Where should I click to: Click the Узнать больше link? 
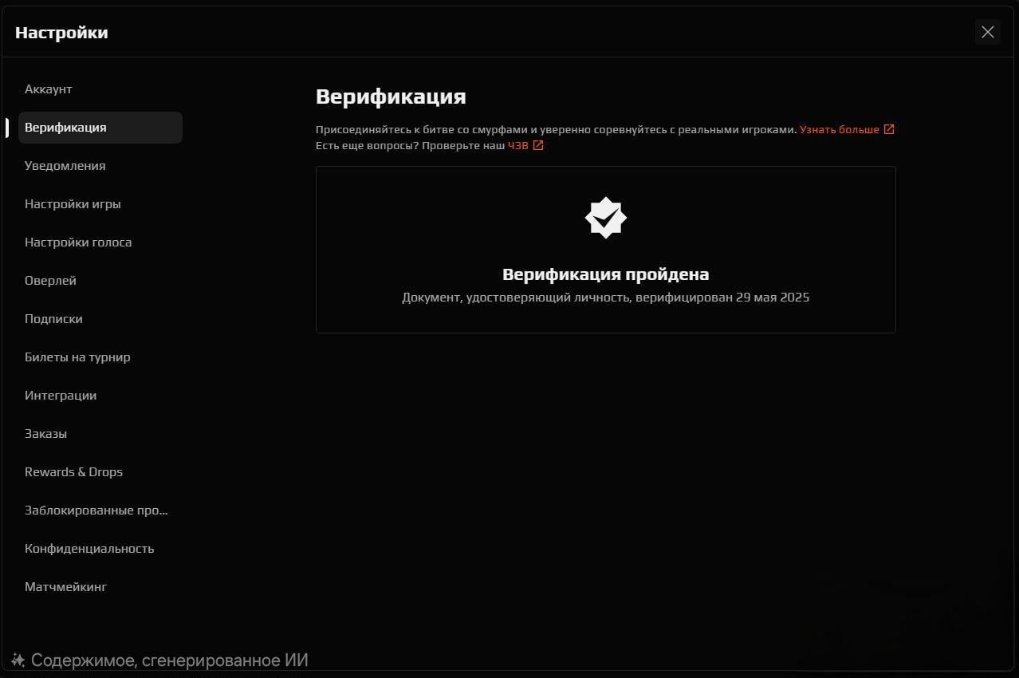pos(839,129)
